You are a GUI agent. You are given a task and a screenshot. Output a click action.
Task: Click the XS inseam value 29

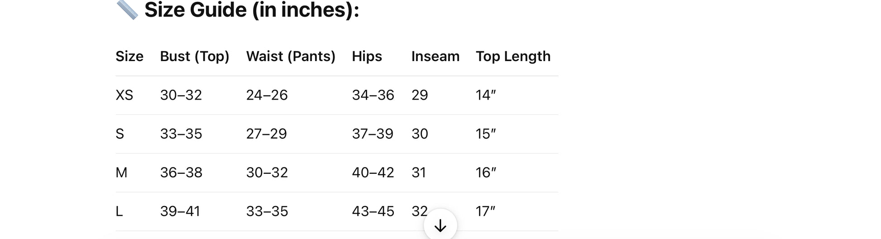(x=420, y=95)
